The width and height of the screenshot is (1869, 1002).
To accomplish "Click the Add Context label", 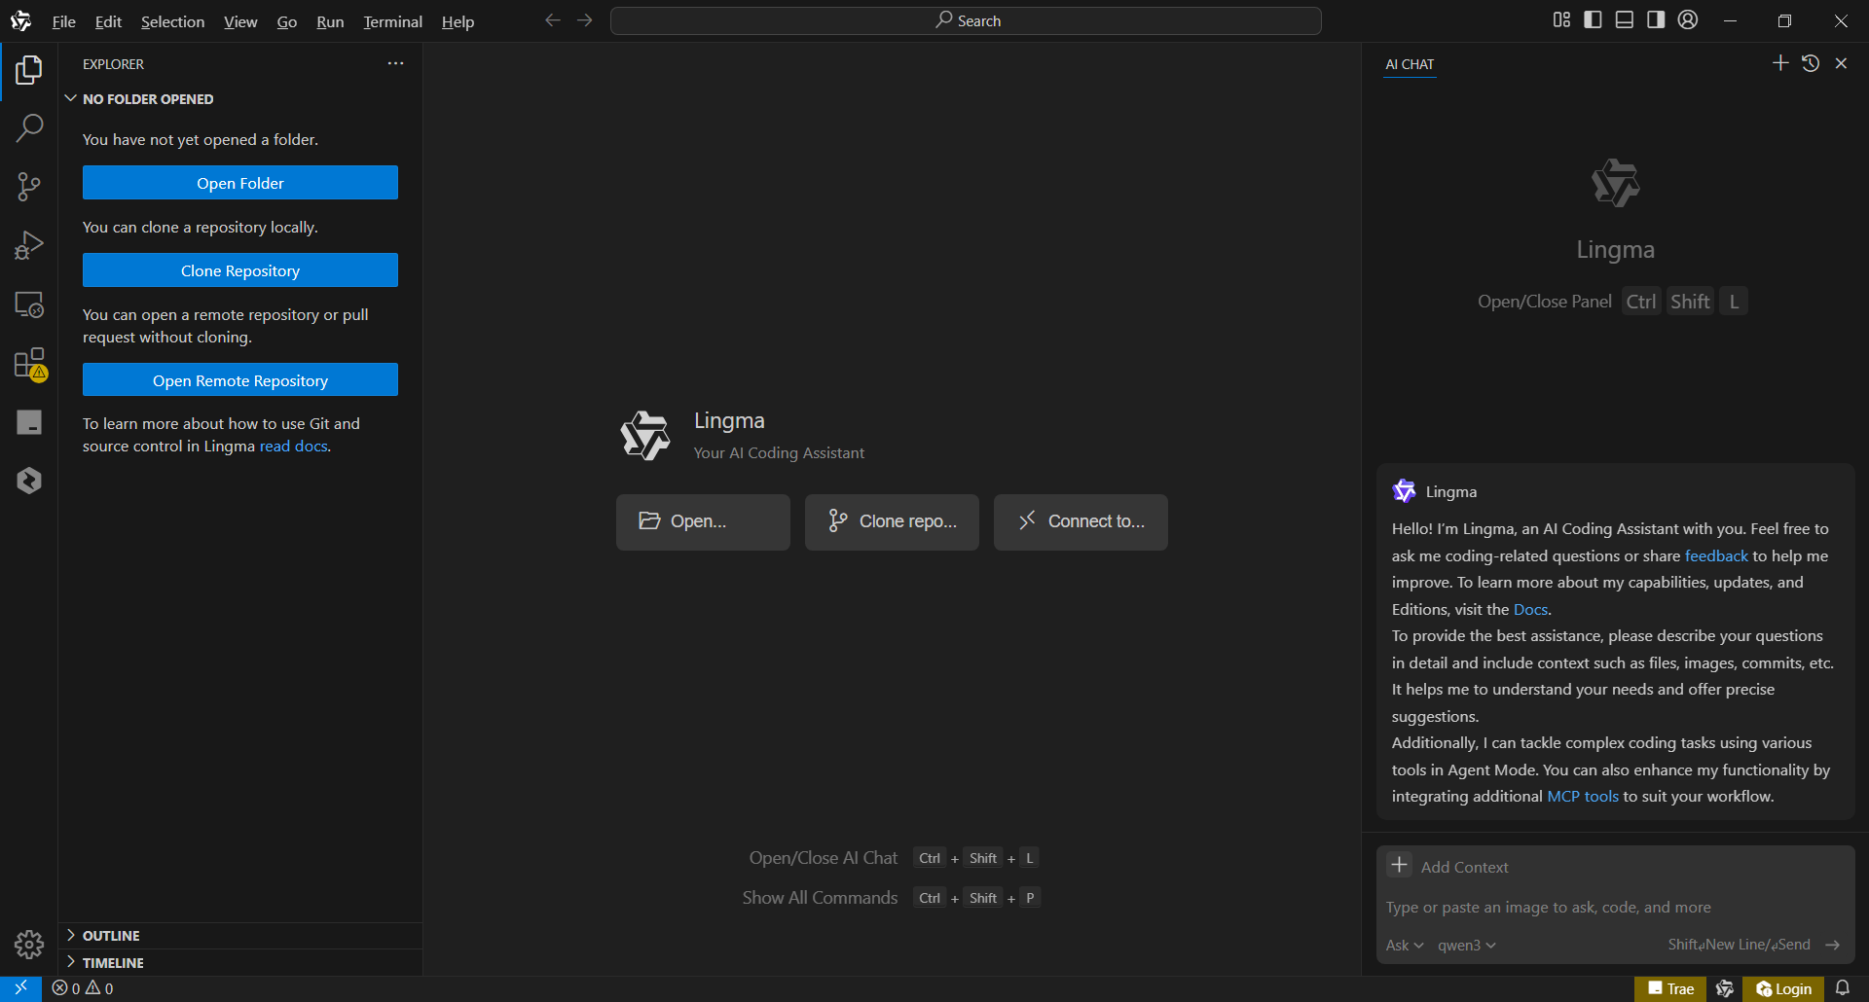I will pyautogui.click(x=1464, y=867).
